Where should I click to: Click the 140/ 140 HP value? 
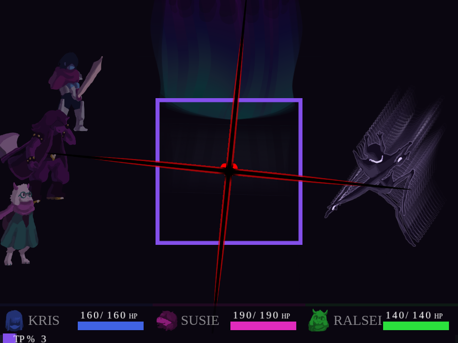414,315
